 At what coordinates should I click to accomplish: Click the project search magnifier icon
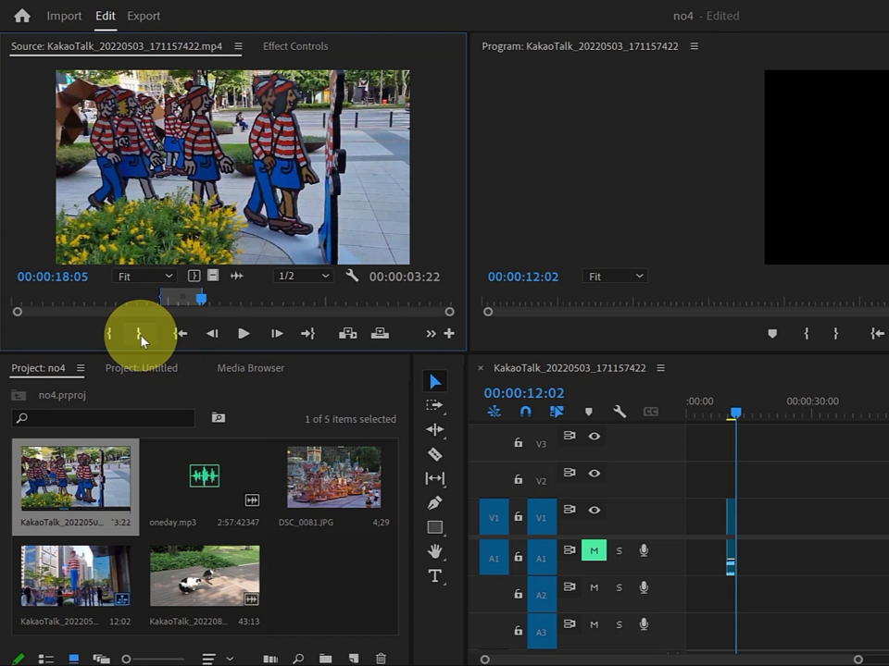coord(22,418)
